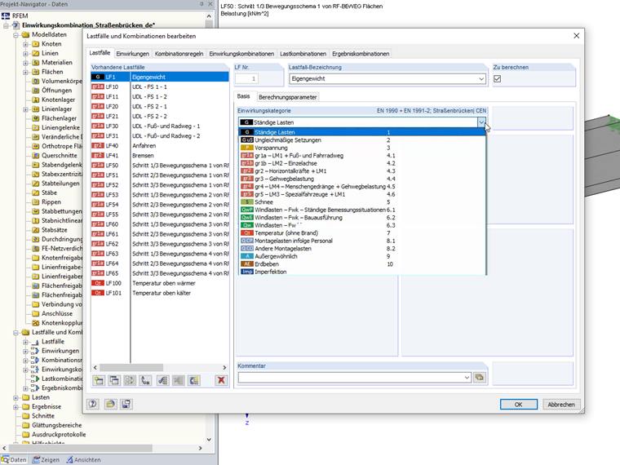Select Temperatur (ohne Brand) option
The image size is (620, 465).
362,232
